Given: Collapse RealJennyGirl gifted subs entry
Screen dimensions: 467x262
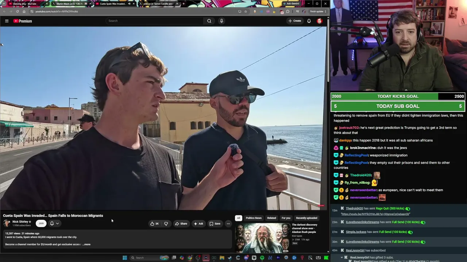Looking at the screenshot, I should click(342, 257).
